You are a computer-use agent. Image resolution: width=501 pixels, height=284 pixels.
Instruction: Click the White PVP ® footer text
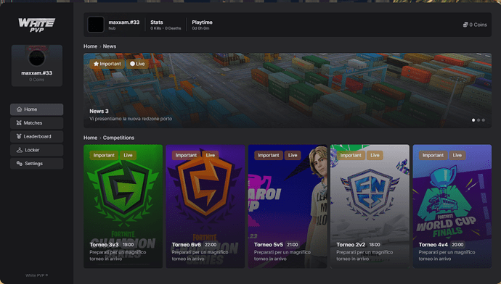(x=37, y=275)
